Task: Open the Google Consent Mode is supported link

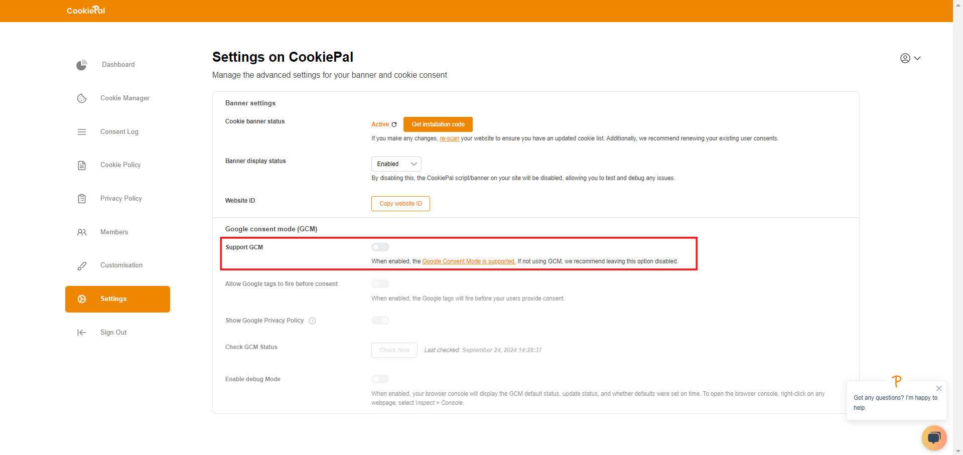Action: click(x=469, y=261)
